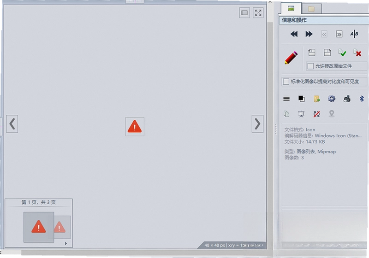Go to previous image with left chevron

[x=12, y=124]
